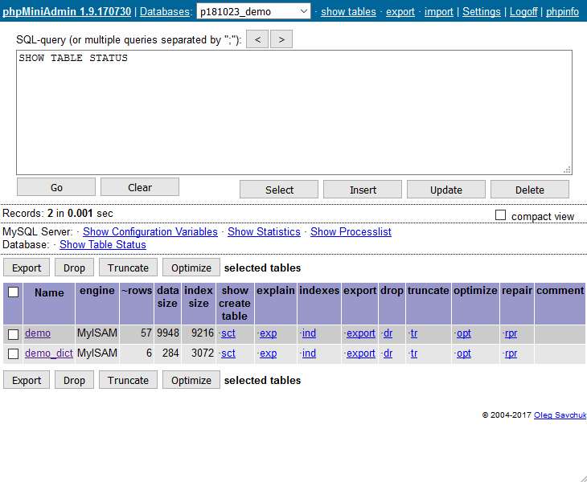
Task: Click tr truncate link for demo_dict table
Action: (x=413, y=353)
